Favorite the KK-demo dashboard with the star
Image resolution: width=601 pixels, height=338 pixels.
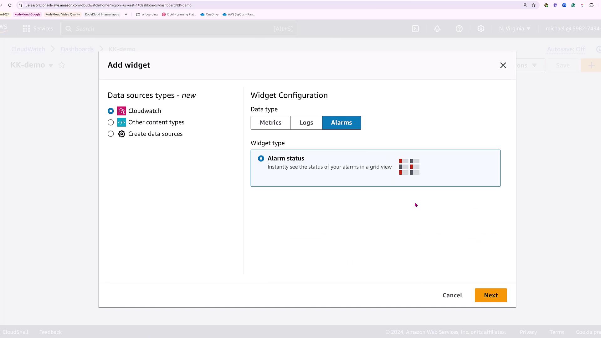62,65
